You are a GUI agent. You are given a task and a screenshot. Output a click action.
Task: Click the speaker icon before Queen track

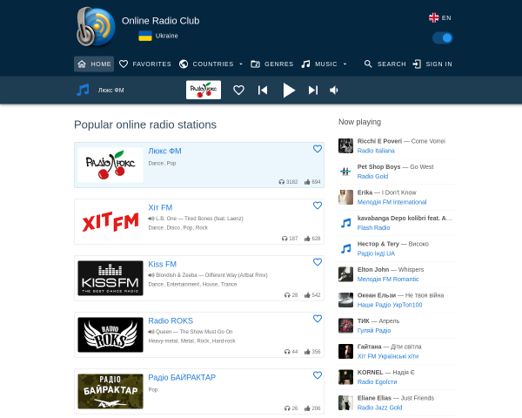tap(151, 332)
